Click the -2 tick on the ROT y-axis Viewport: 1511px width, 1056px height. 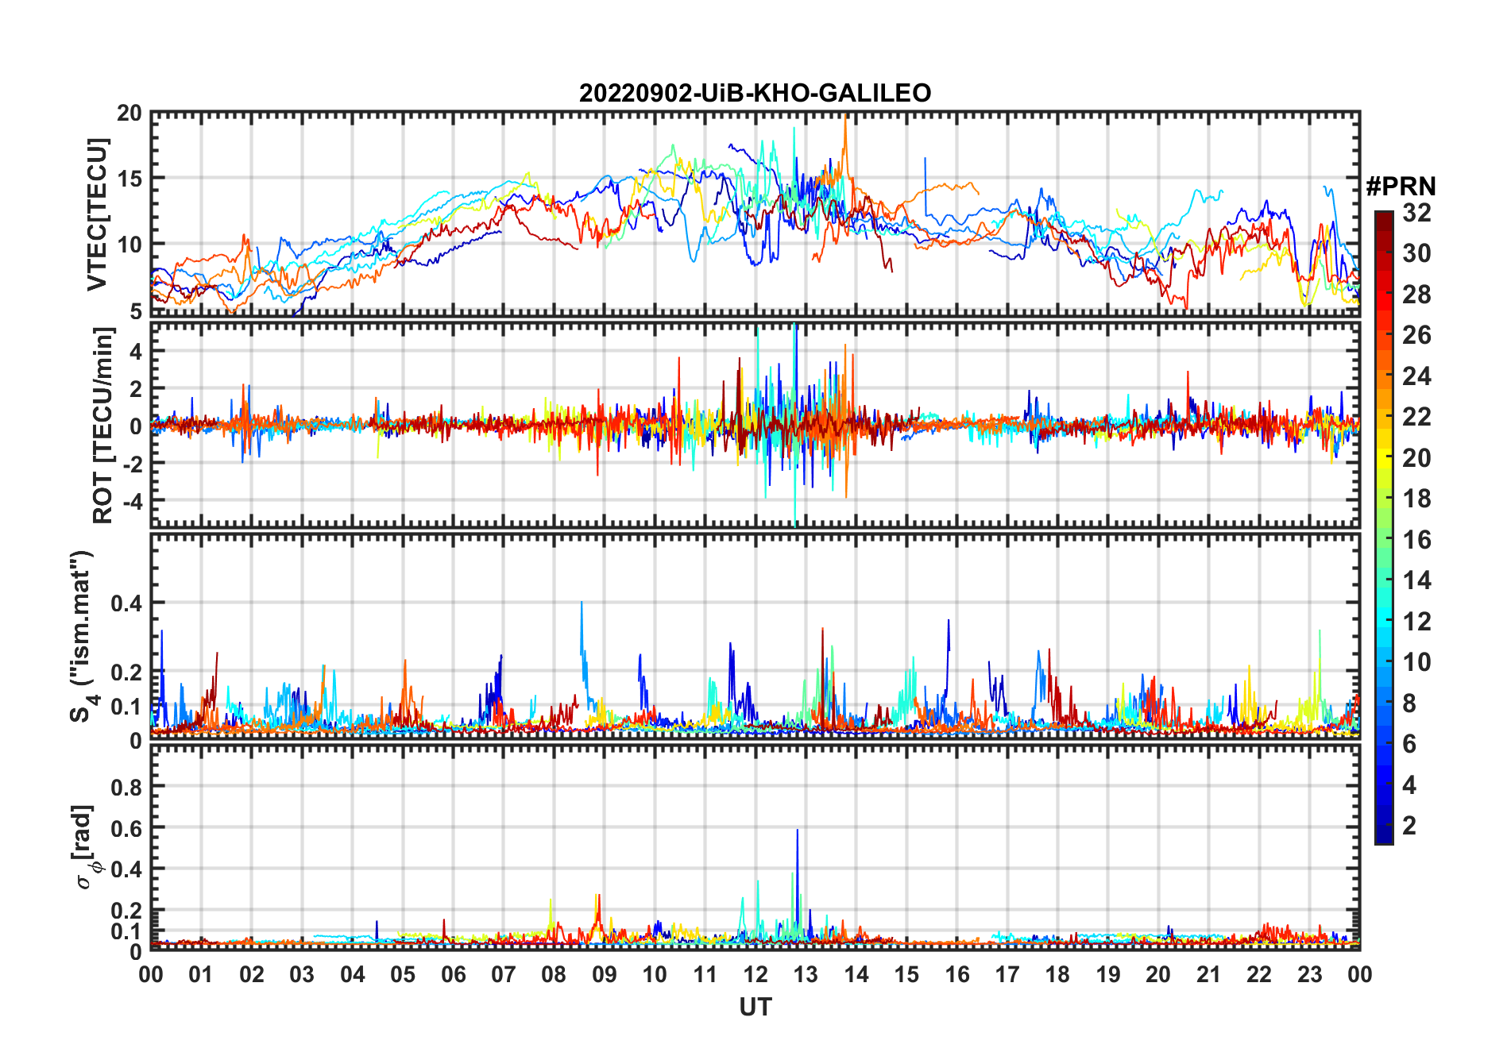click(x=132, y=464)
